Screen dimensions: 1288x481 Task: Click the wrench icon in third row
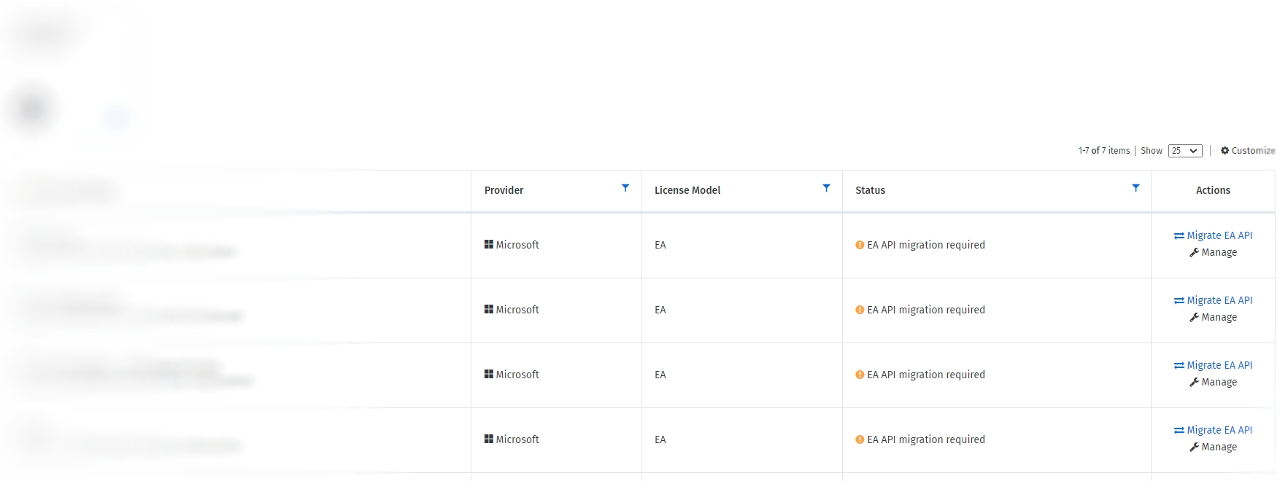tap(1194, 382)
